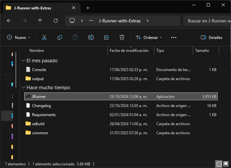Viewport: 231px width, 168px height.
Task: Click the Buscar en J-Runner search box
Action: [x=207, y=21]
